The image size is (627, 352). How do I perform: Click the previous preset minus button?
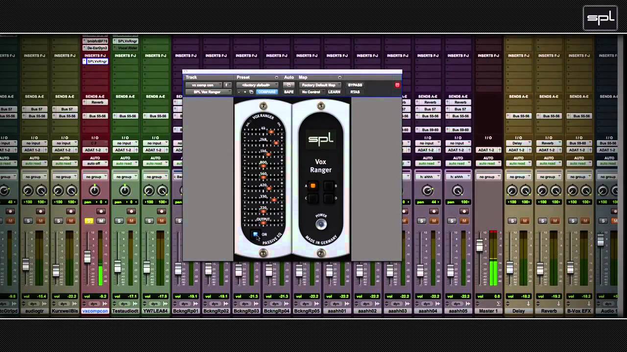pos(239,92)
